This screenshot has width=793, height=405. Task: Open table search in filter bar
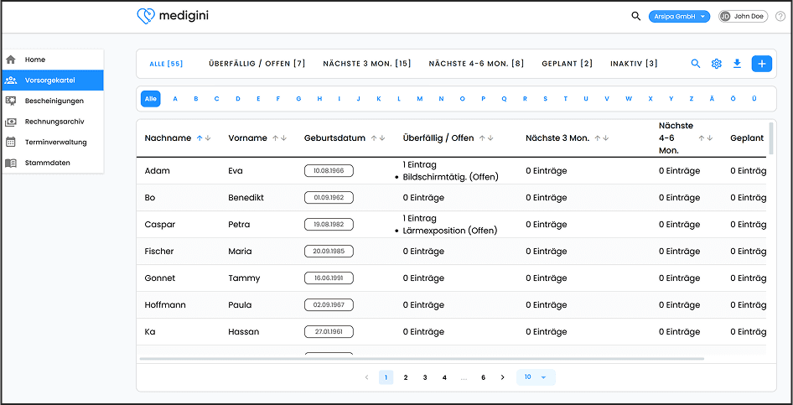click(695, 64)
